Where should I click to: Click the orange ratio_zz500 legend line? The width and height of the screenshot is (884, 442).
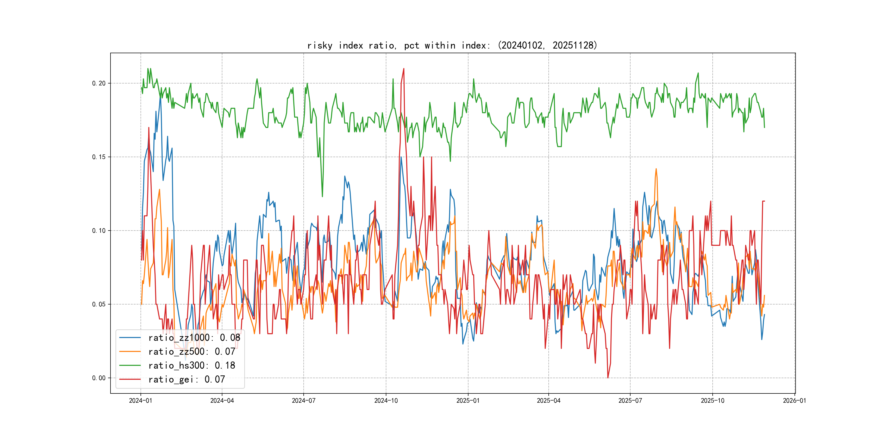(130, 351)
